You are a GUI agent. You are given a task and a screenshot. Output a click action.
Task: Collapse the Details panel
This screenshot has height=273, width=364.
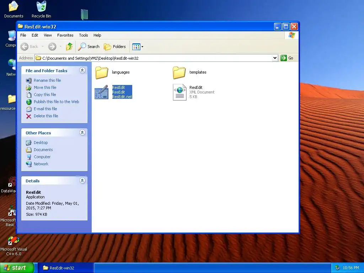tap(82, 180)
